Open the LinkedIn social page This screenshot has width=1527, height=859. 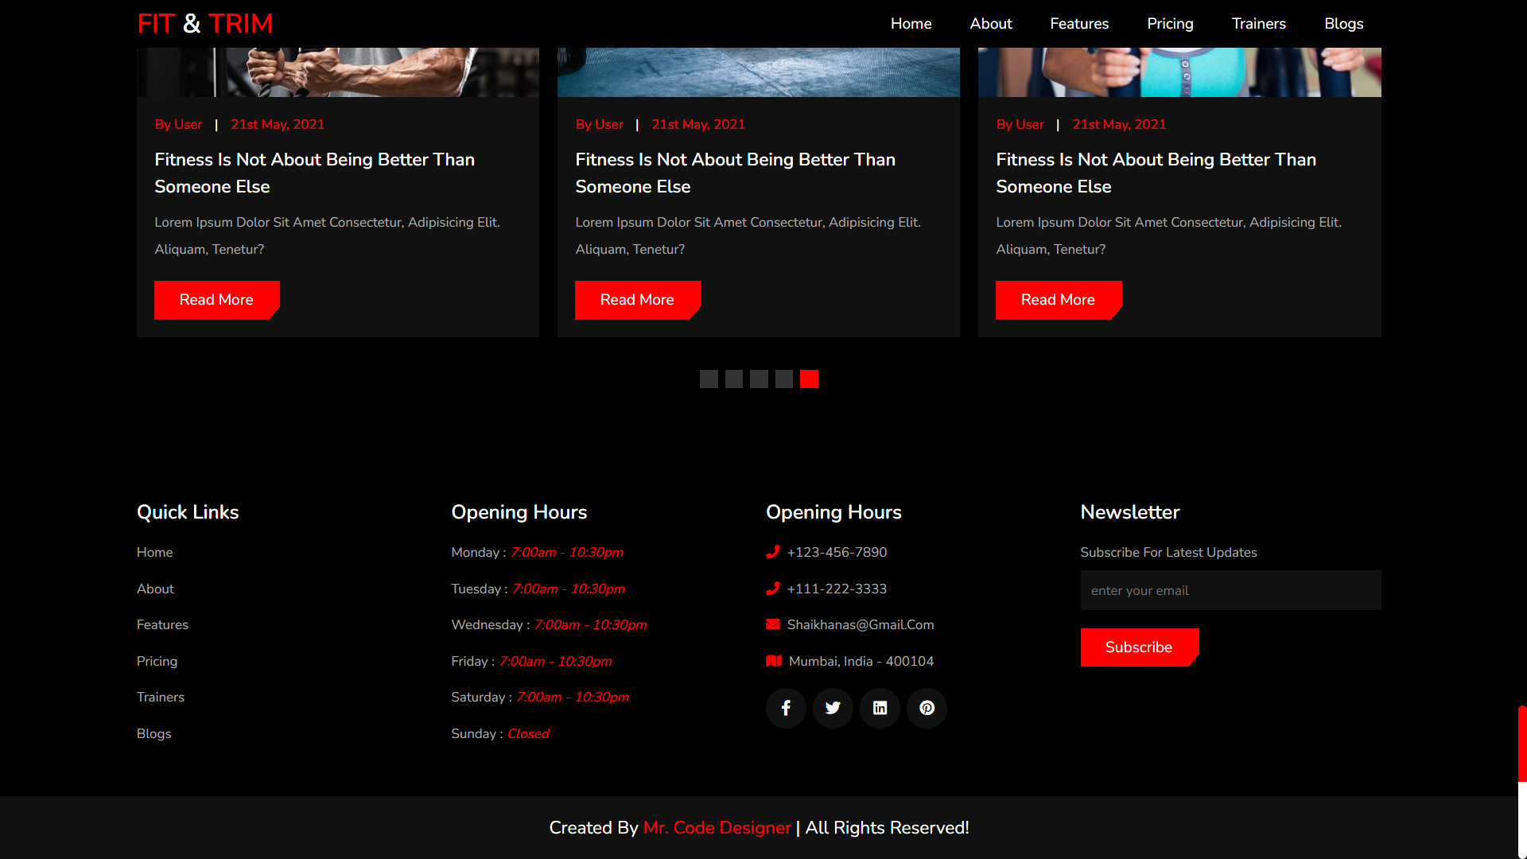[879, 708]
